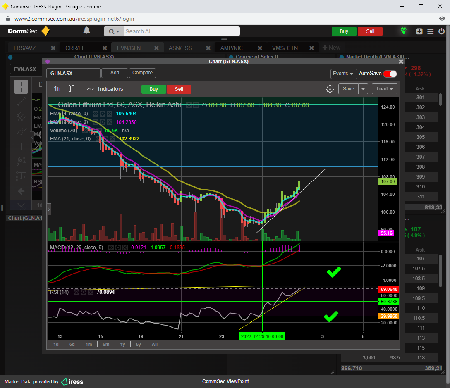Switch to the AMP/NIC tab
Image resolution: width=450 pixels, height=388 pixels.
[231, 48]
